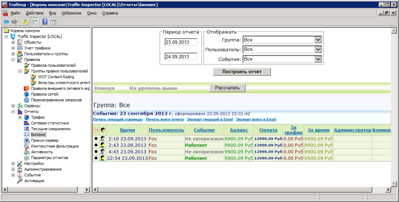The image size is (399, 202).
Task: Click the Сервисы recycle-arrows icon
Action: click(x=19, y=106)
